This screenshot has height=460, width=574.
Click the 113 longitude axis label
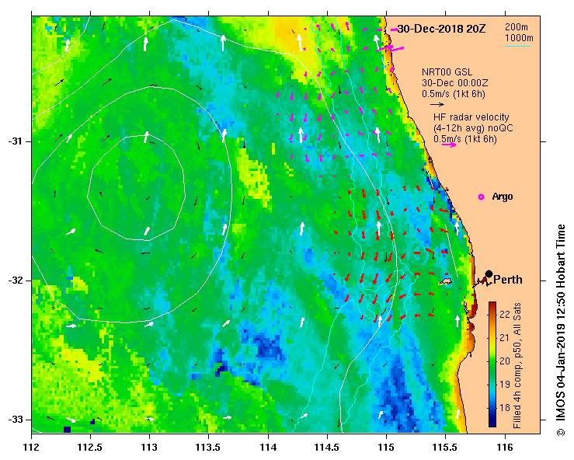149,448
